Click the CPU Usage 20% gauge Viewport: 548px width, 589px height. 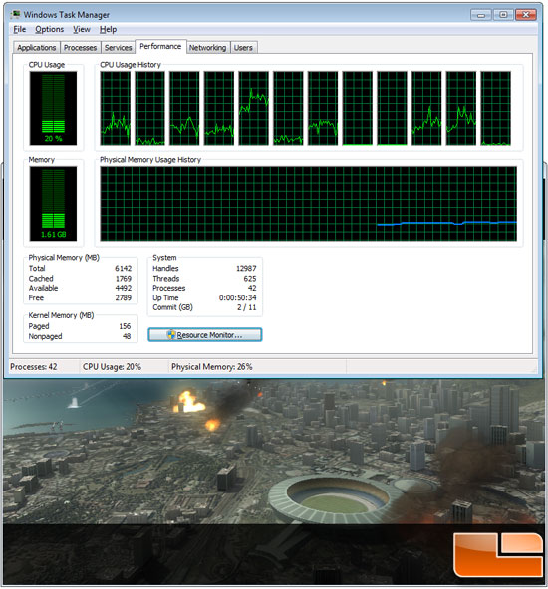[x=53, y=108]
